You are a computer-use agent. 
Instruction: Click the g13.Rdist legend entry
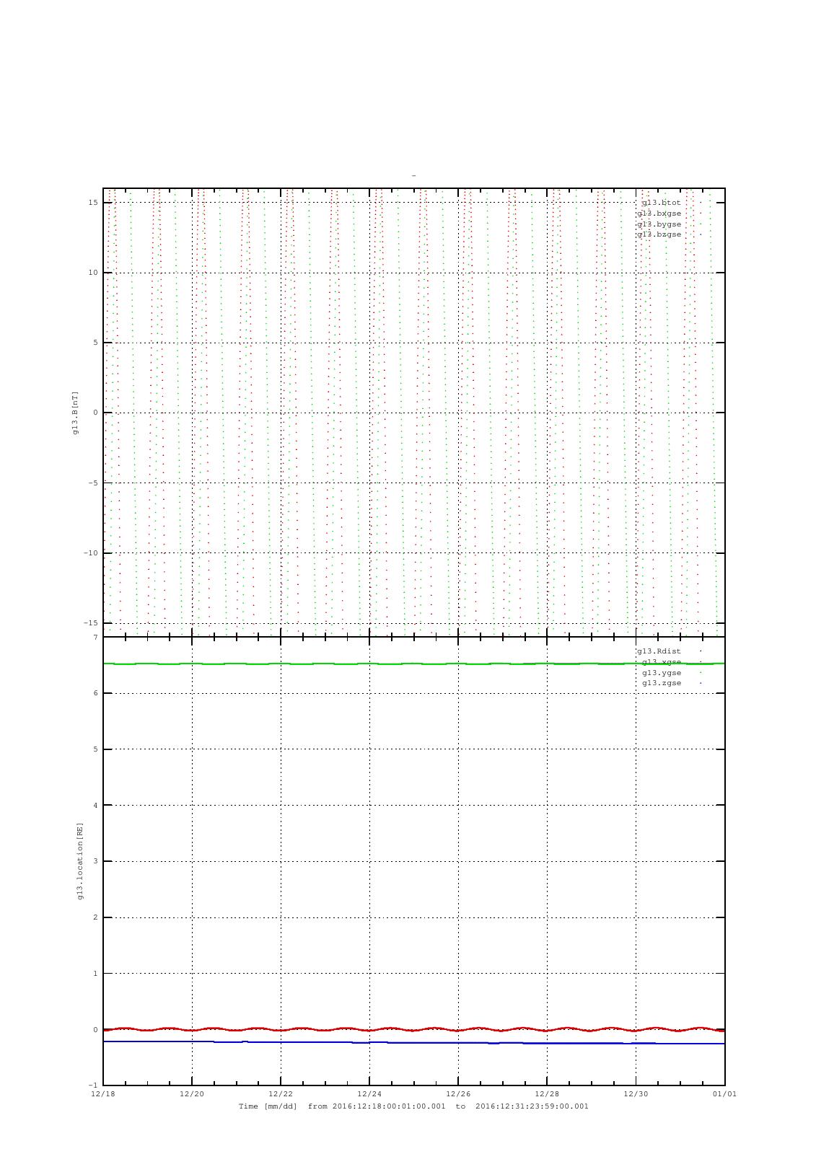coord(659,651)
